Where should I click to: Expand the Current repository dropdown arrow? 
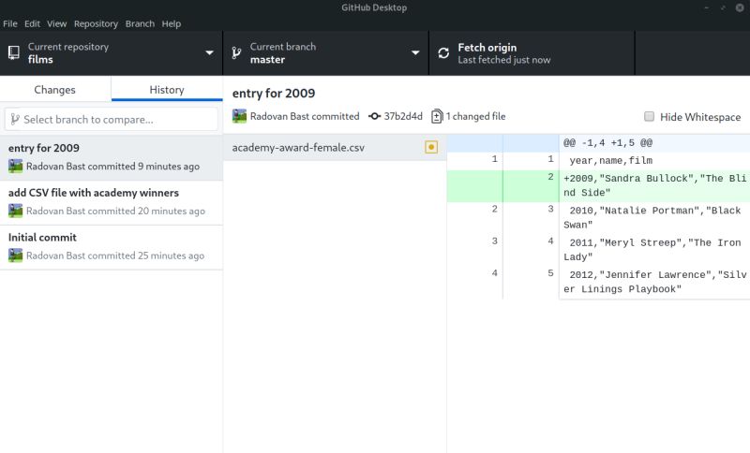(209, 53)
